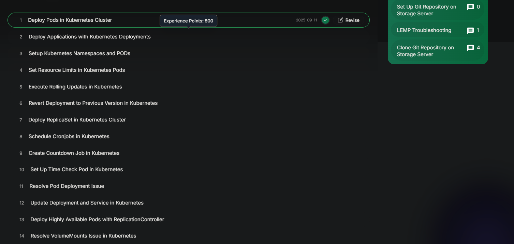The image size is (514, 244).
Task: Select Resolve Pod Deployment Issue task
Action: click(67, 186)
